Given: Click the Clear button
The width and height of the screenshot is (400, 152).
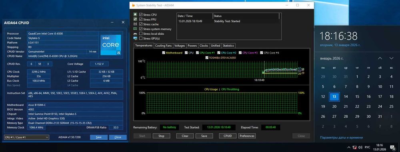Looking at the screenshot, I should (x=185, y=136).
